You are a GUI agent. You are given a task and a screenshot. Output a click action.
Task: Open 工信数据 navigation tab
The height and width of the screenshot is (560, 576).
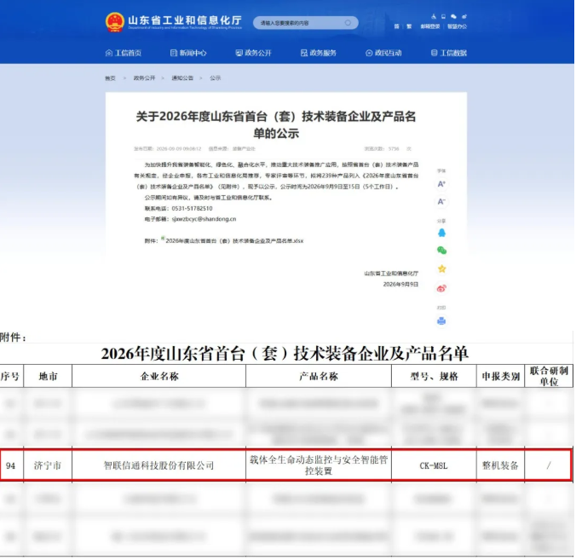click(x=448, y=53)
